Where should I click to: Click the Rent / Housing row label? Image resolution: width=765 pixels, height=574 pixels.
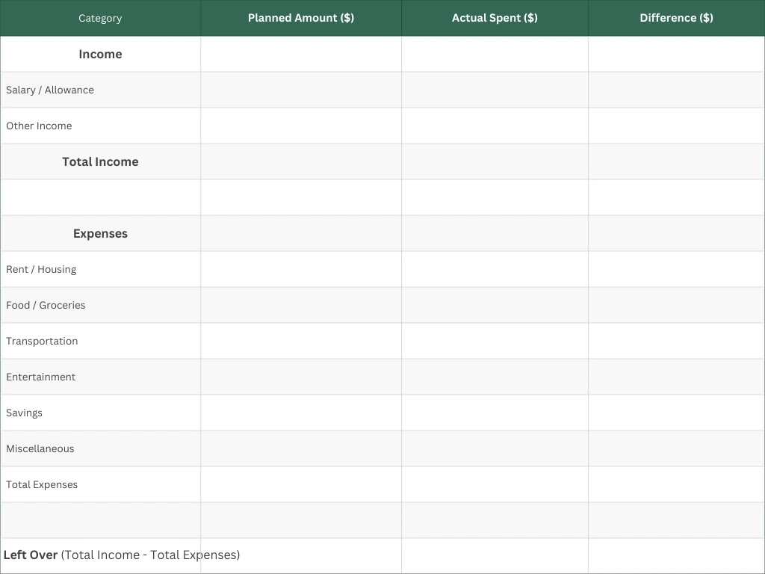coord(41,269)
